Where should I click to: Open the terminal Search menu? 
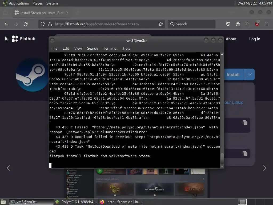click(92, 48)
